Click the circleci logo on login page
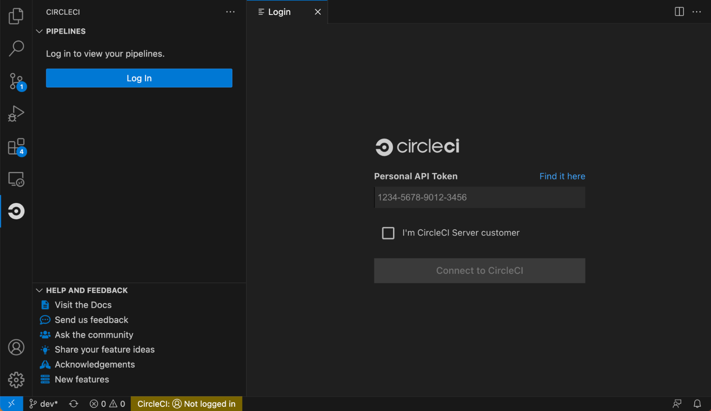 click(417, 147)
